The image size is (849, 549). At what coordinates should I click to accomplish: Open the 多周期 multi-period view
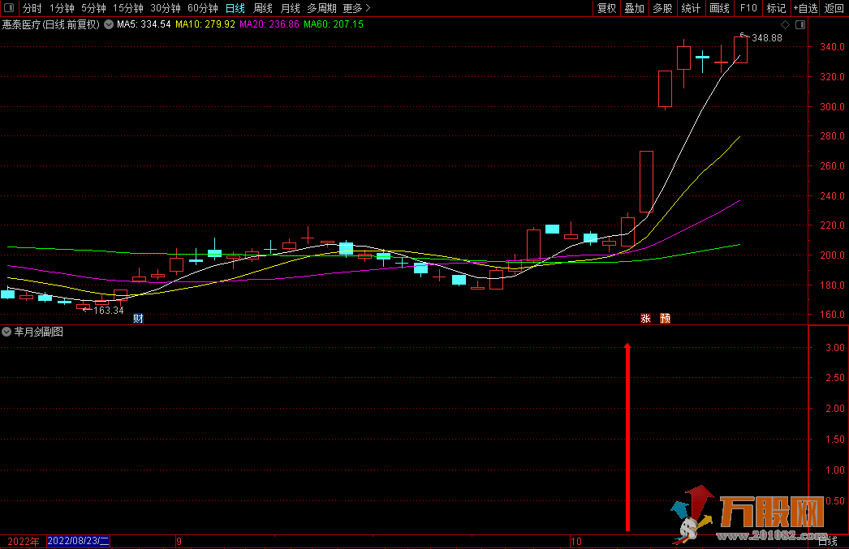[321, 8]
